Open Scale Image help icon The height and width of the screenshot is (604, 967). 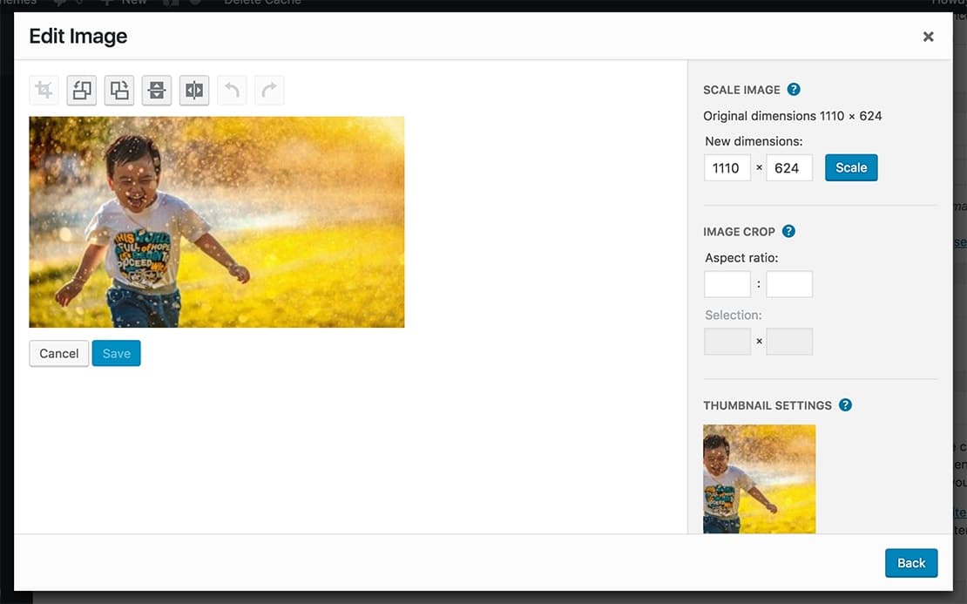(794, 90)
